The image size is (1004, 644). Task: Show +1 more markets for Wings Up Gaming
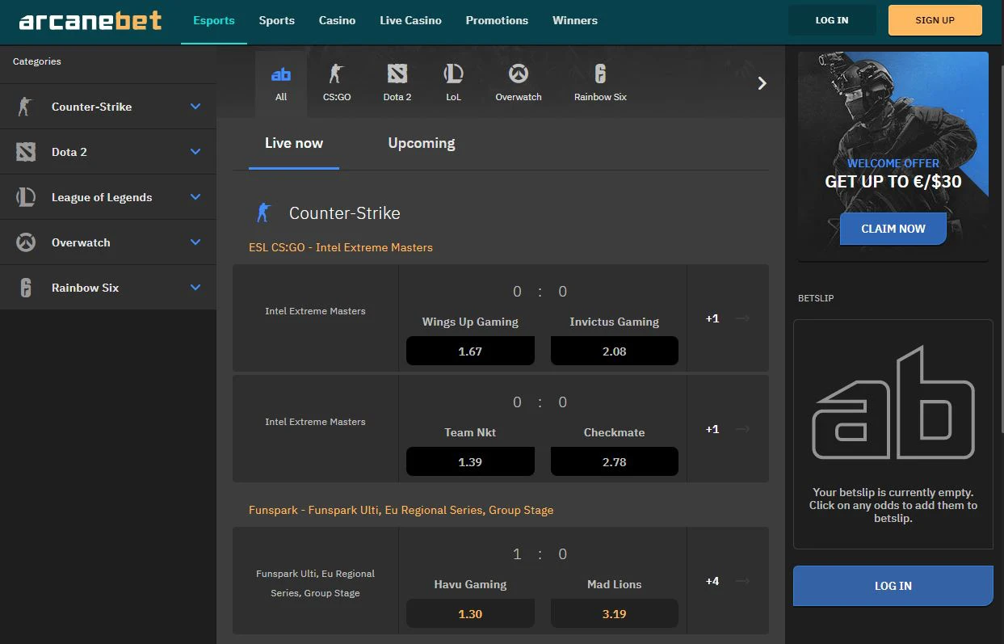712,318
